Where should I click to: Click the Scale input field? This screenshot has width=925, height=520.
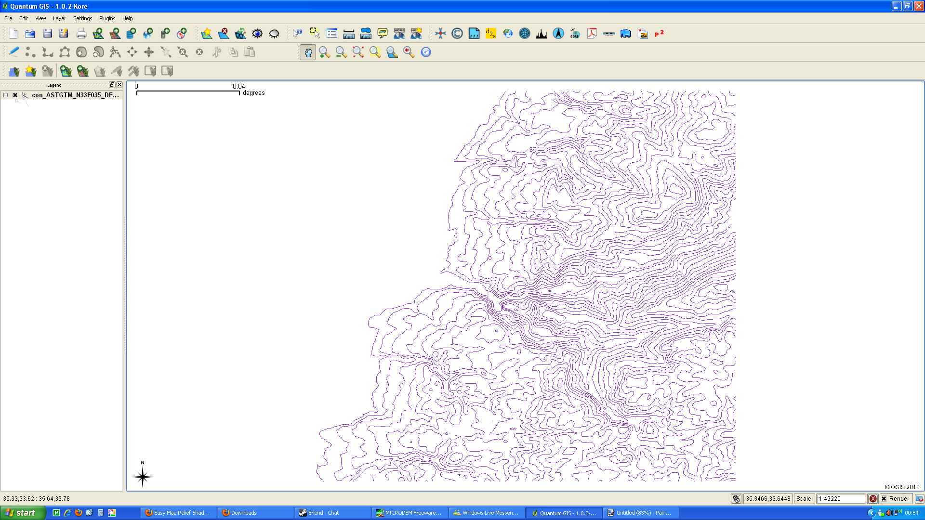pyautogui.click(x=841, y=499)
